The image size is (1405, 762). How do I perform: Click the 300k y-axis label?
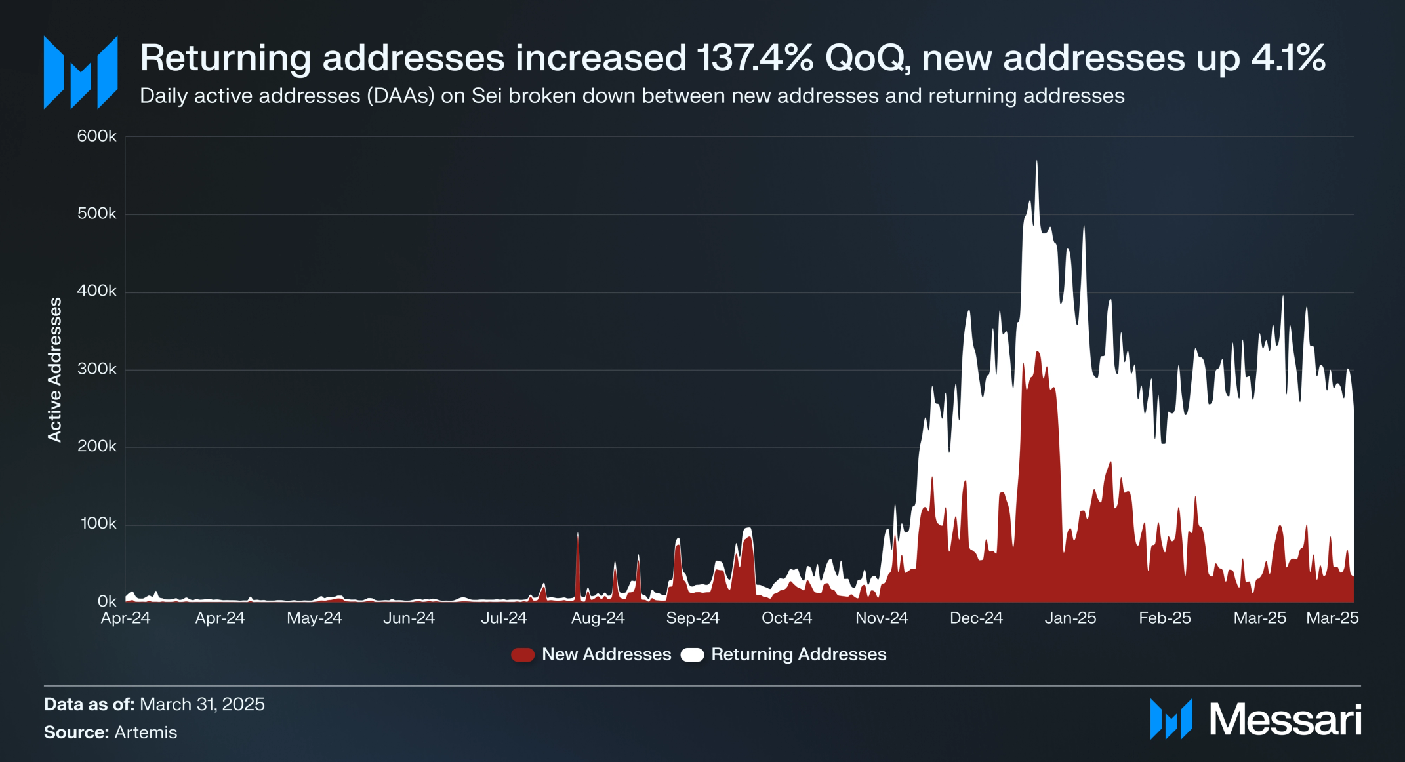96,369
